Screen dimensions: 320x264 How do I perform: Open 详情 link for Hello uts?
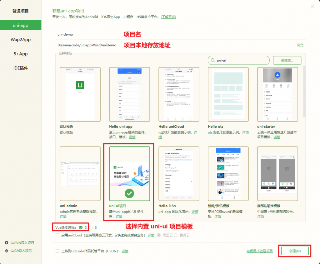coord(245,132)
